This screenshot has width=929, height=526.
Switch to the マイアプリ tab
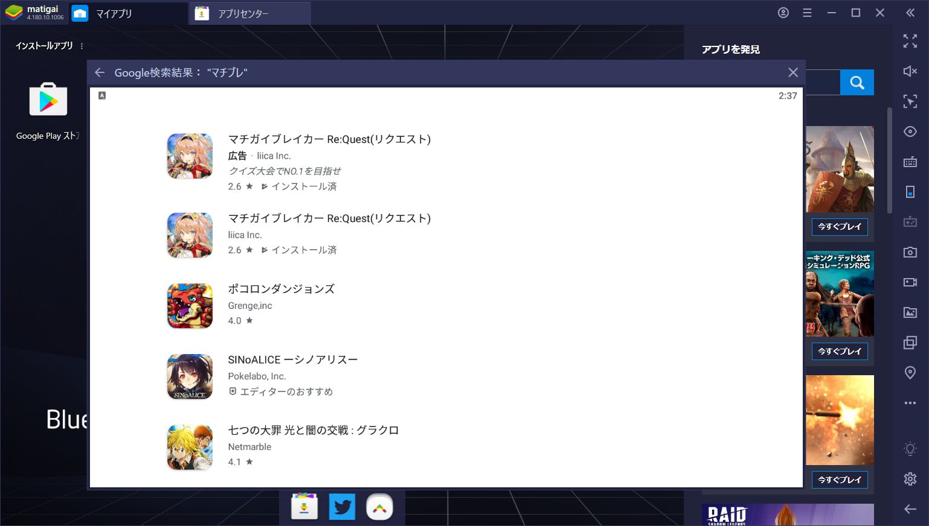127,13
